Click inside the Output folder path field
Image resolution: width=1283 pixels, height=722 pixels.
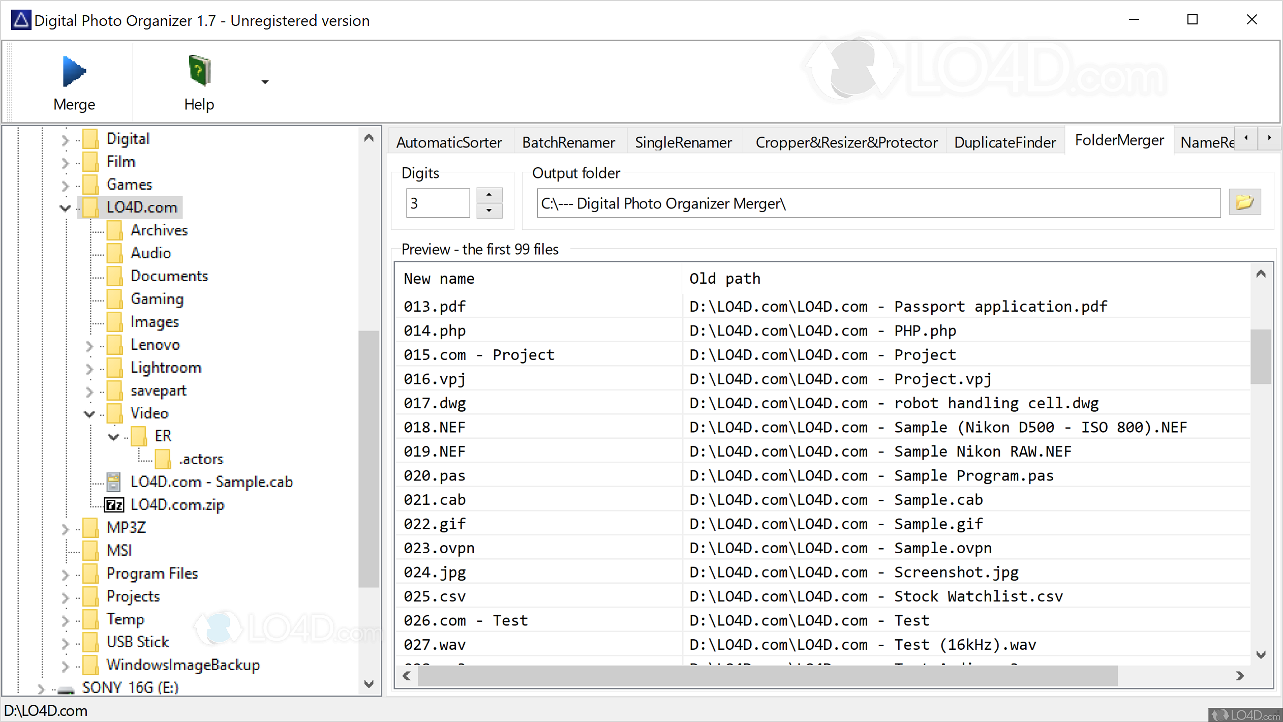click(878, 203)
